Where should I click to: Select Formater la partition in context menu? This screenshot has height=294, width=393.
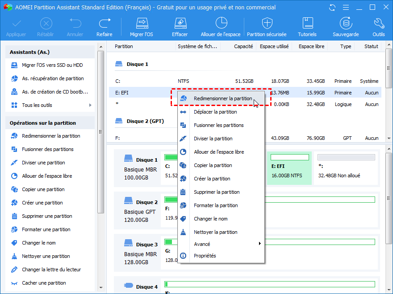(215, 205)
